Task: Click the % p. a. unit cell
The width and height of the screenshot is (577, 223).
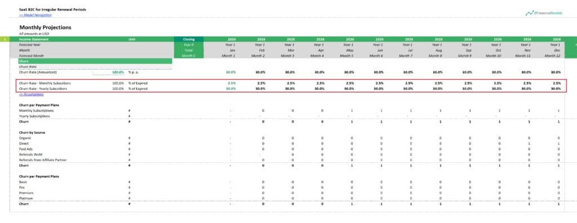Action: point(134,72)
